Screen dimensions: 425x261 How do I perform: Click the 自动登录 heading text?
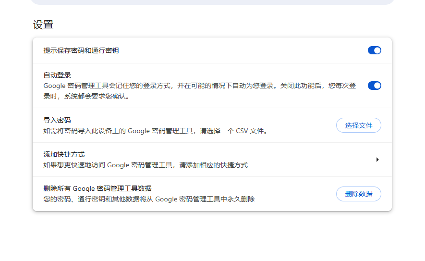click(x=57, y=75)
